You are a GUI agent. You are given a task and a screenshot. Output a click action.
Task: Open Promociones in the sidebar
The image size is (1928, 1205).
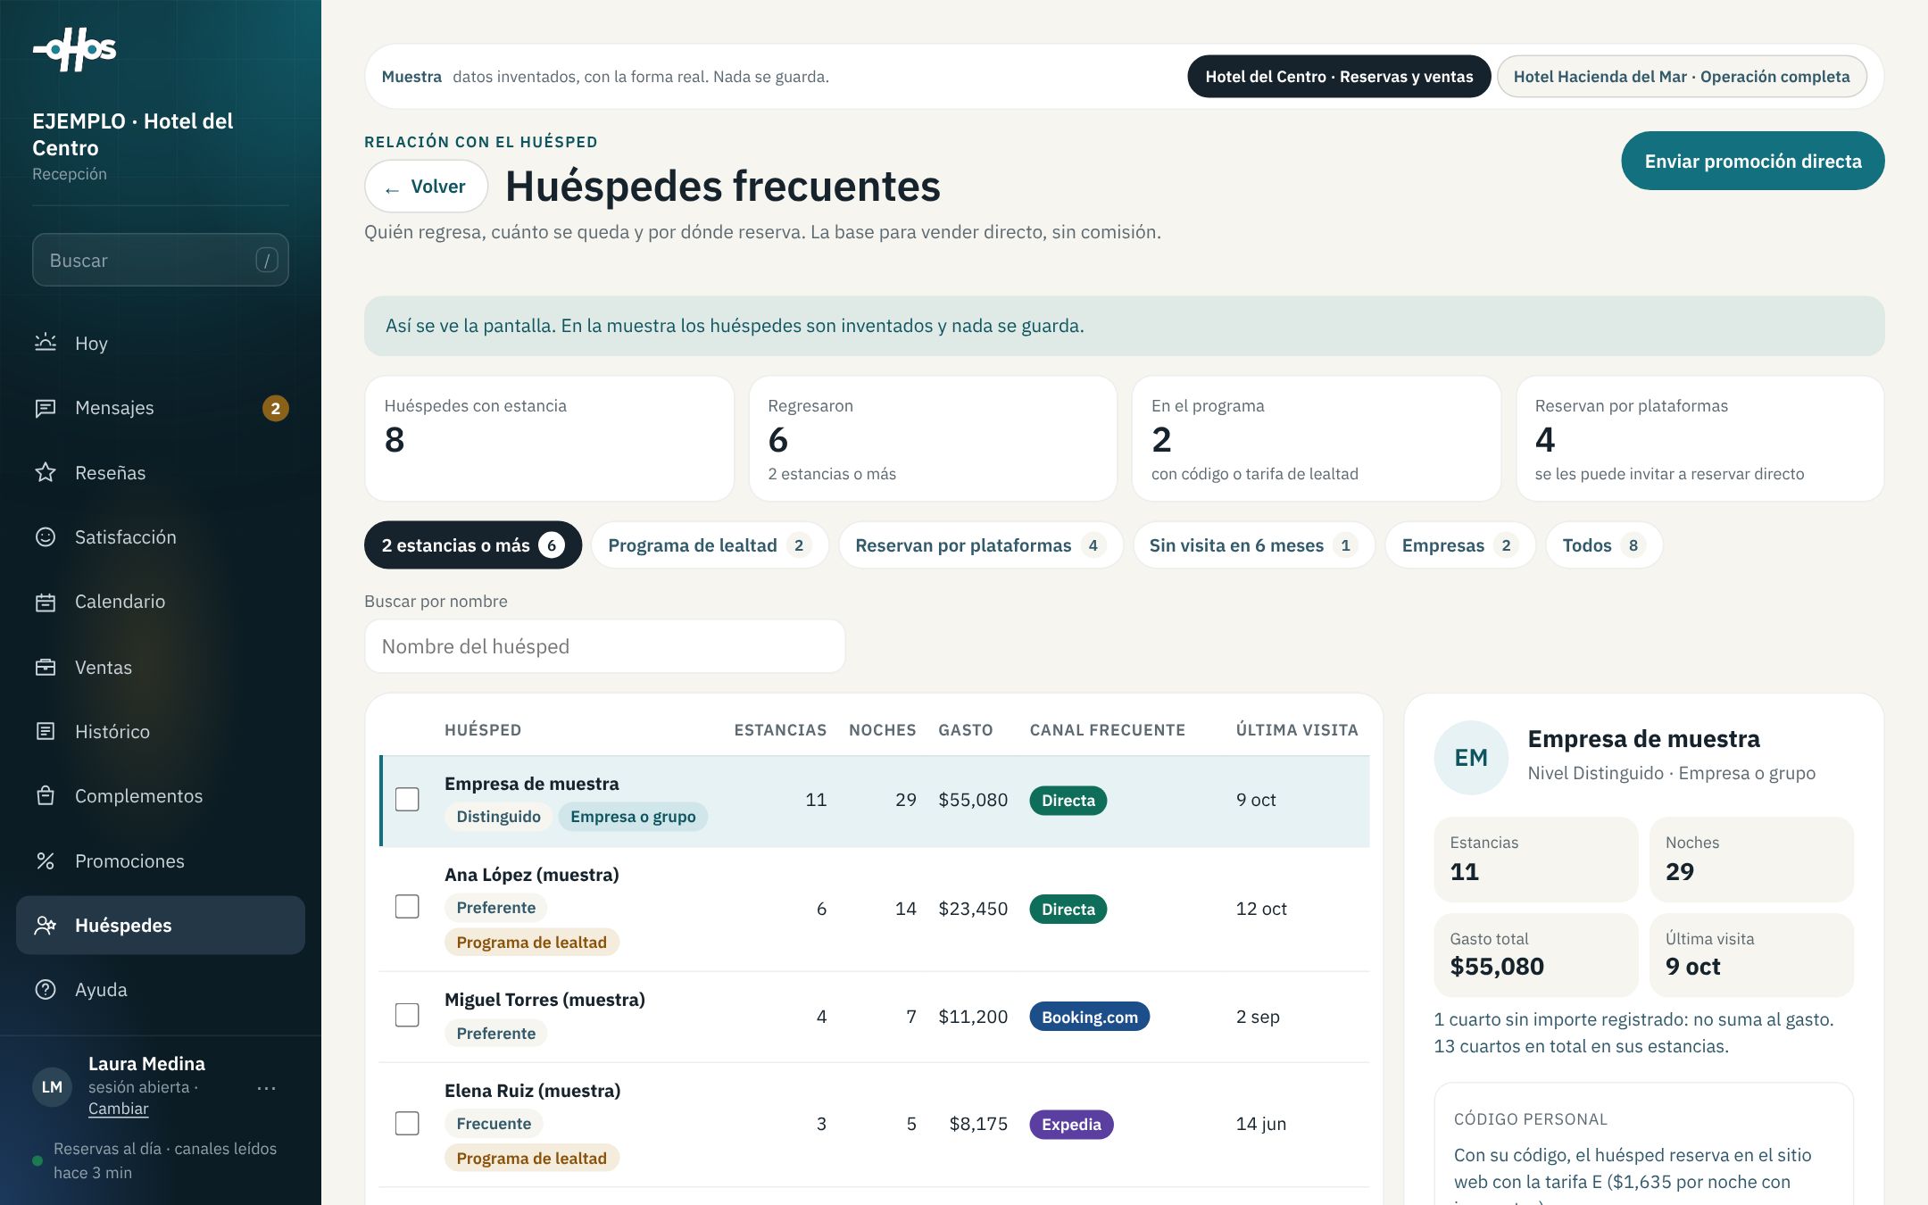pos(161,860)
